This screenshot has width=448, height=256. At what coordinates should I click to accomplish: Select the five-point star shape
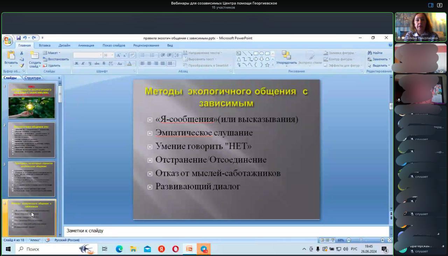click(267, 65)
